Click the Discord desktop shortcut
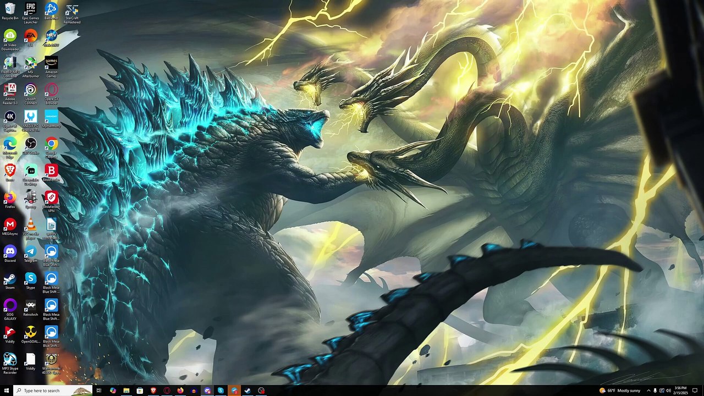The width and height of the screenshot is (704, 396). (10, 254)
